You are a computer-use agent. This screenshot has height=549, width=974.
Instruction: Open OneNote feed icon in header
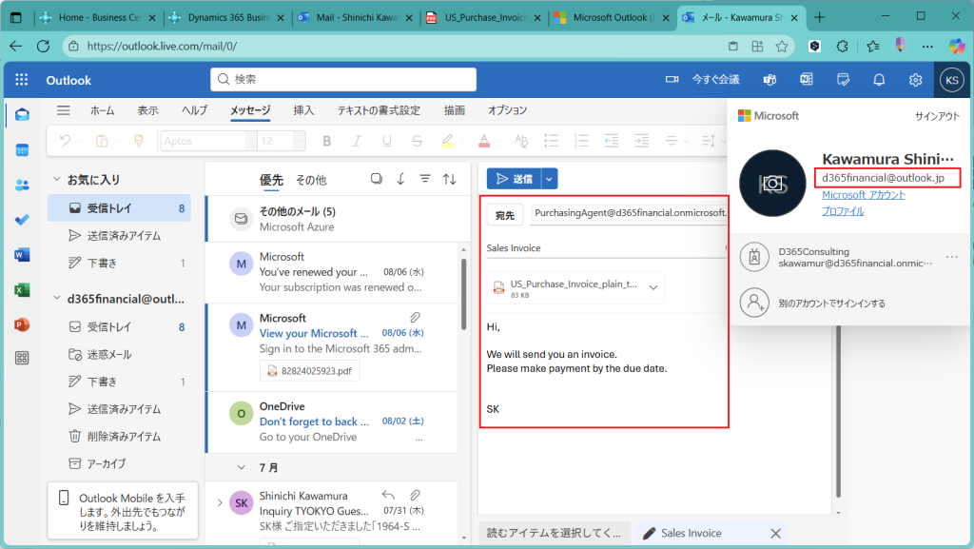807,80
